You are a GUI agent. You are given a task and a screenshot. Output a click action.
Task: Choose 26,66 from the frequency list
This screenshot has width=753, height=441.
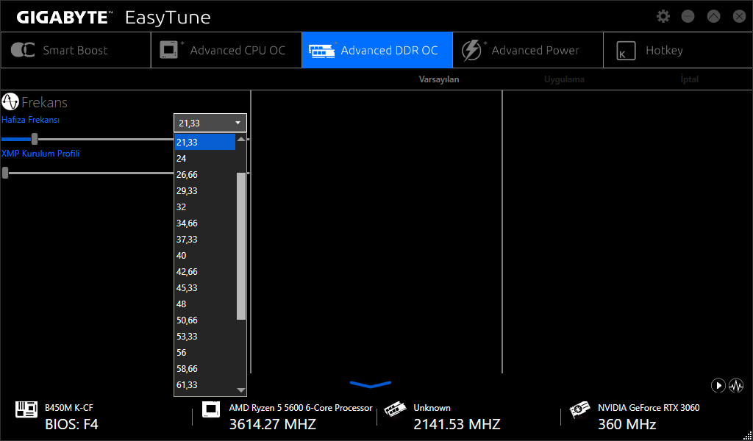point(205,175)
